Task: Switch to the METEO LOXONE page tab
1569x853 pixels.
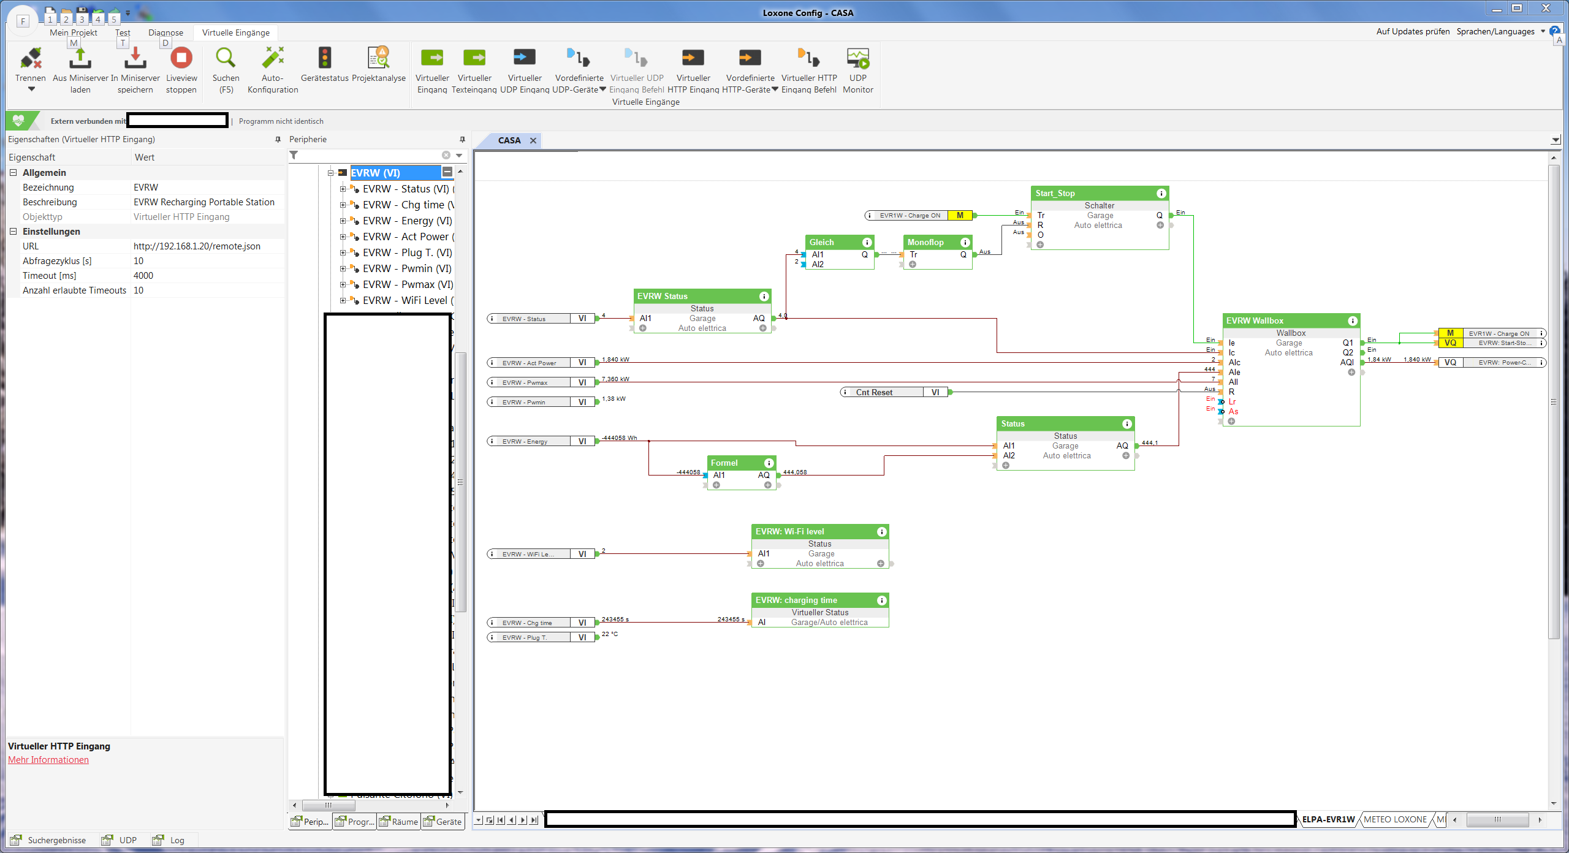Action: coord(1395,819)
